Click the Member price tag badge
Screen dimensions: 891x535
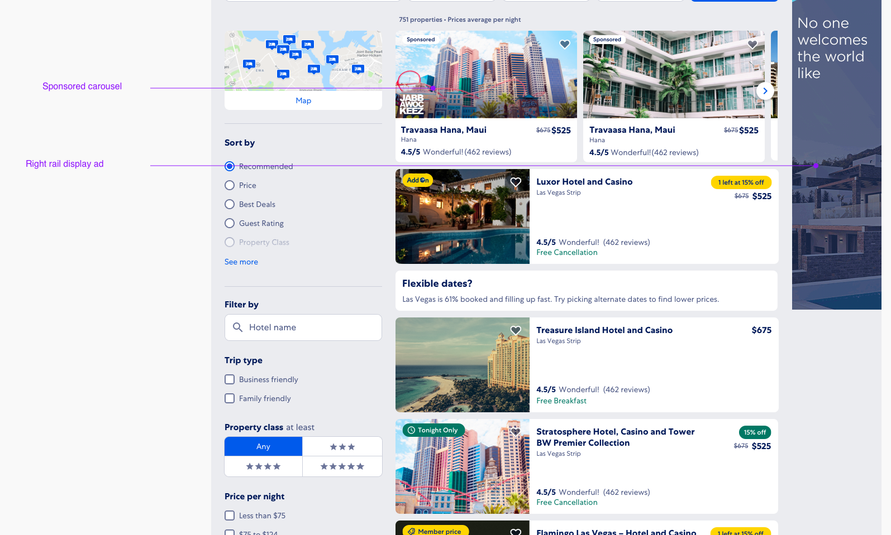coord(435,531)
